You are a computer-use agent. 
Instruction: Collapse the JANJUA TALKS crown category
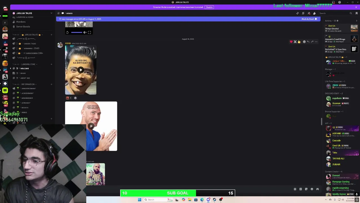tap(31, 35)
